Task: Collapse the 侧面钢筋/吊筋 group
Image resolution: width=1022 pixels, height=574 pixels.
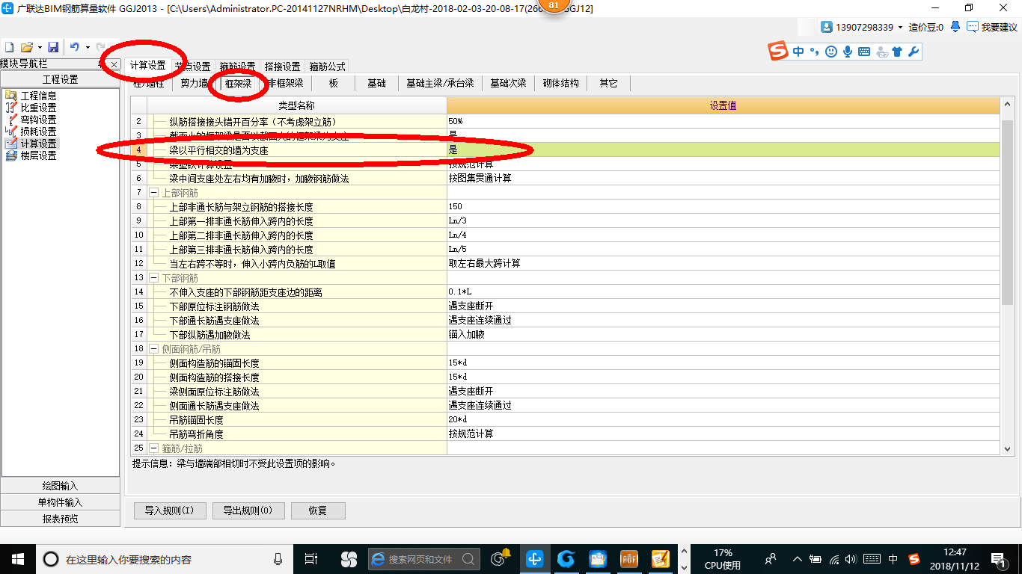Action: (153, 349)
